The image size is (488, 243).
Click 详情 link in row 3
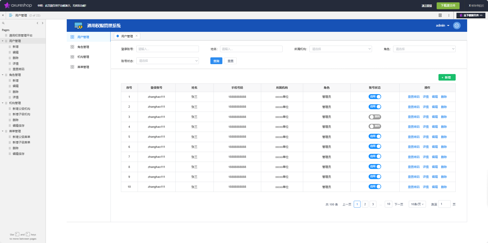point(426,117)
